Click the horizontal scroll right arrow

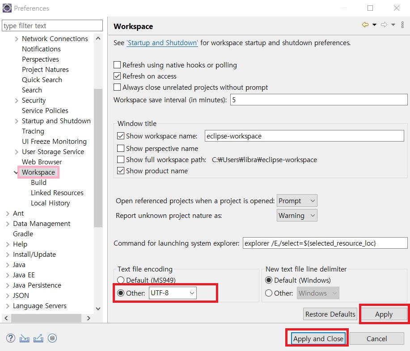coord(89,318)
